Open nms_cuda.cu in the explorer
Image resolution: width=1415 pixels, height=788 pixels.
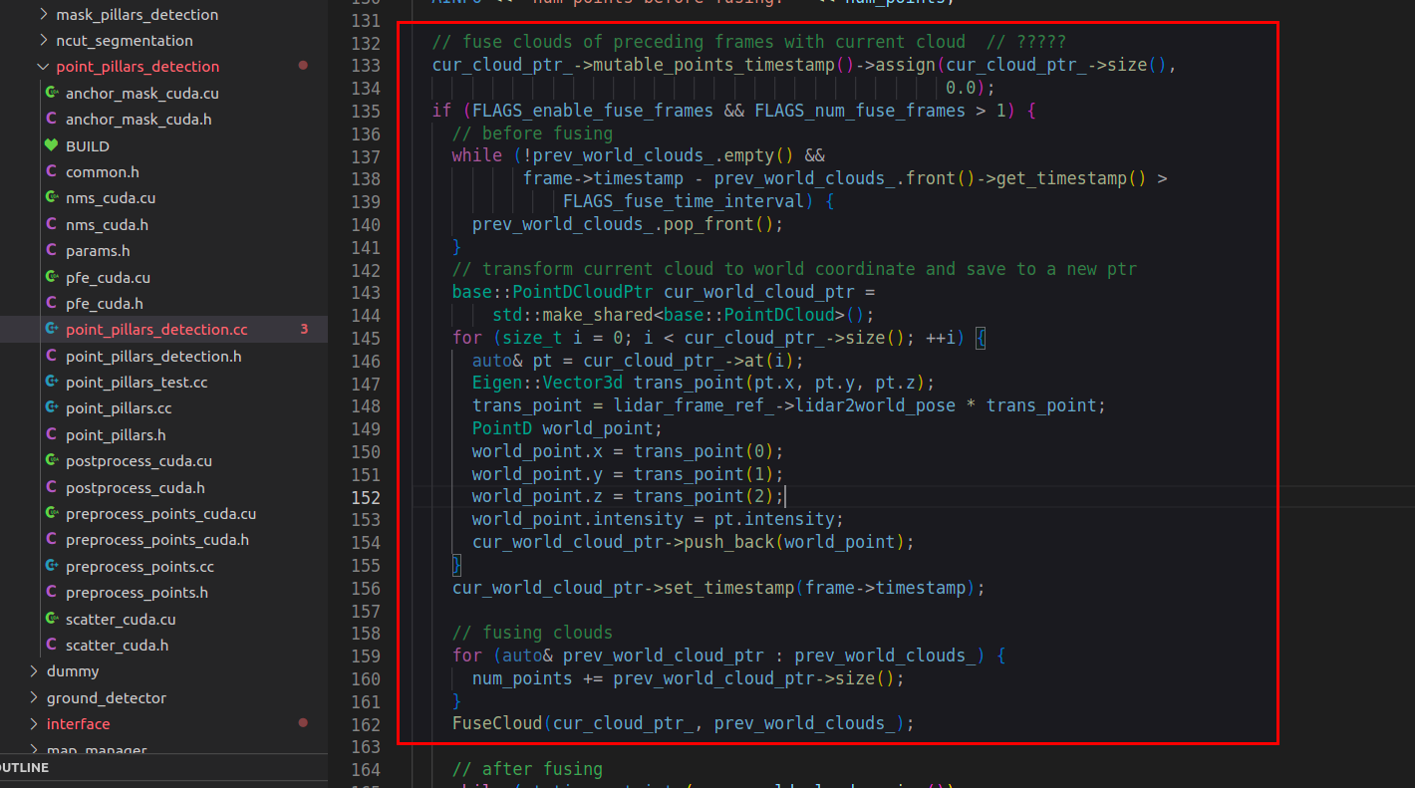(x=111, y=197)
